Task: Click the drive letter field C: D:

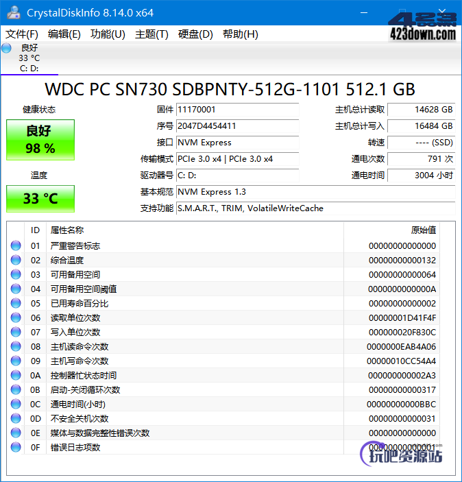Action: pyautogui.click(x=237, y=176)
